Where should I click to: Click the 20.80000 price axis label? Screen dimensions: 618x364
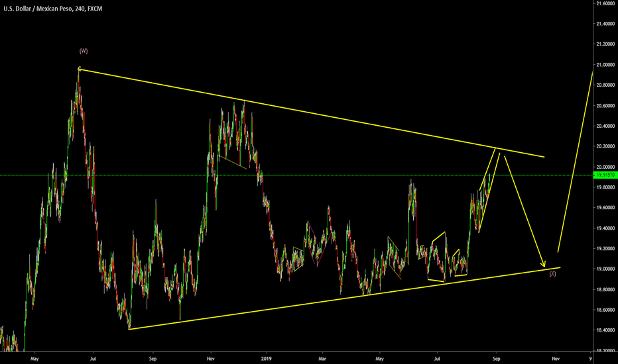[x=605, y=85]
